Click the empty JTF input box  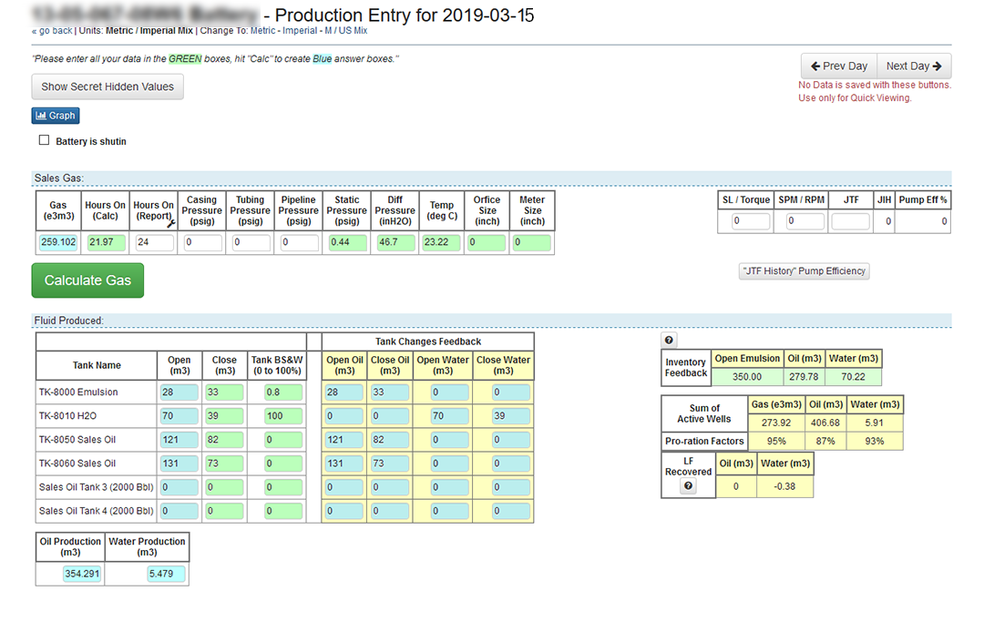pos(851,221)
